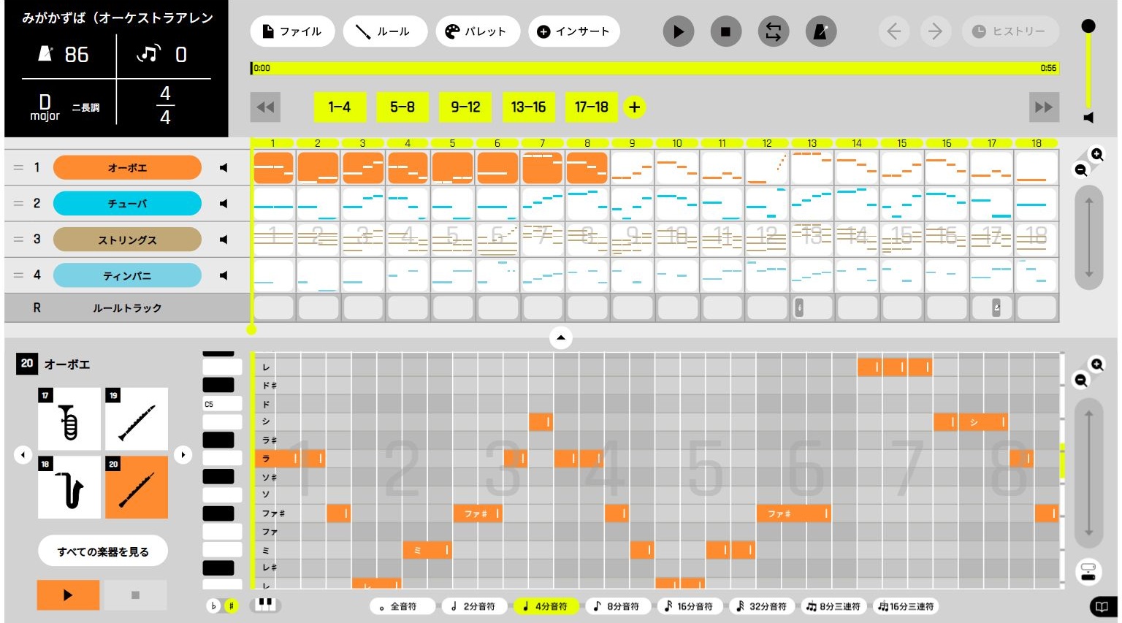This screenshot has width=1122, height=623.
Task: Toggle the loop playback icon
Action: 773,31
